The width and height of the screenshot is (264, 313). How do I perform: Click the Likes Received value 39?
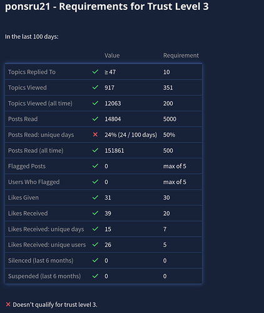pos(108,213)
